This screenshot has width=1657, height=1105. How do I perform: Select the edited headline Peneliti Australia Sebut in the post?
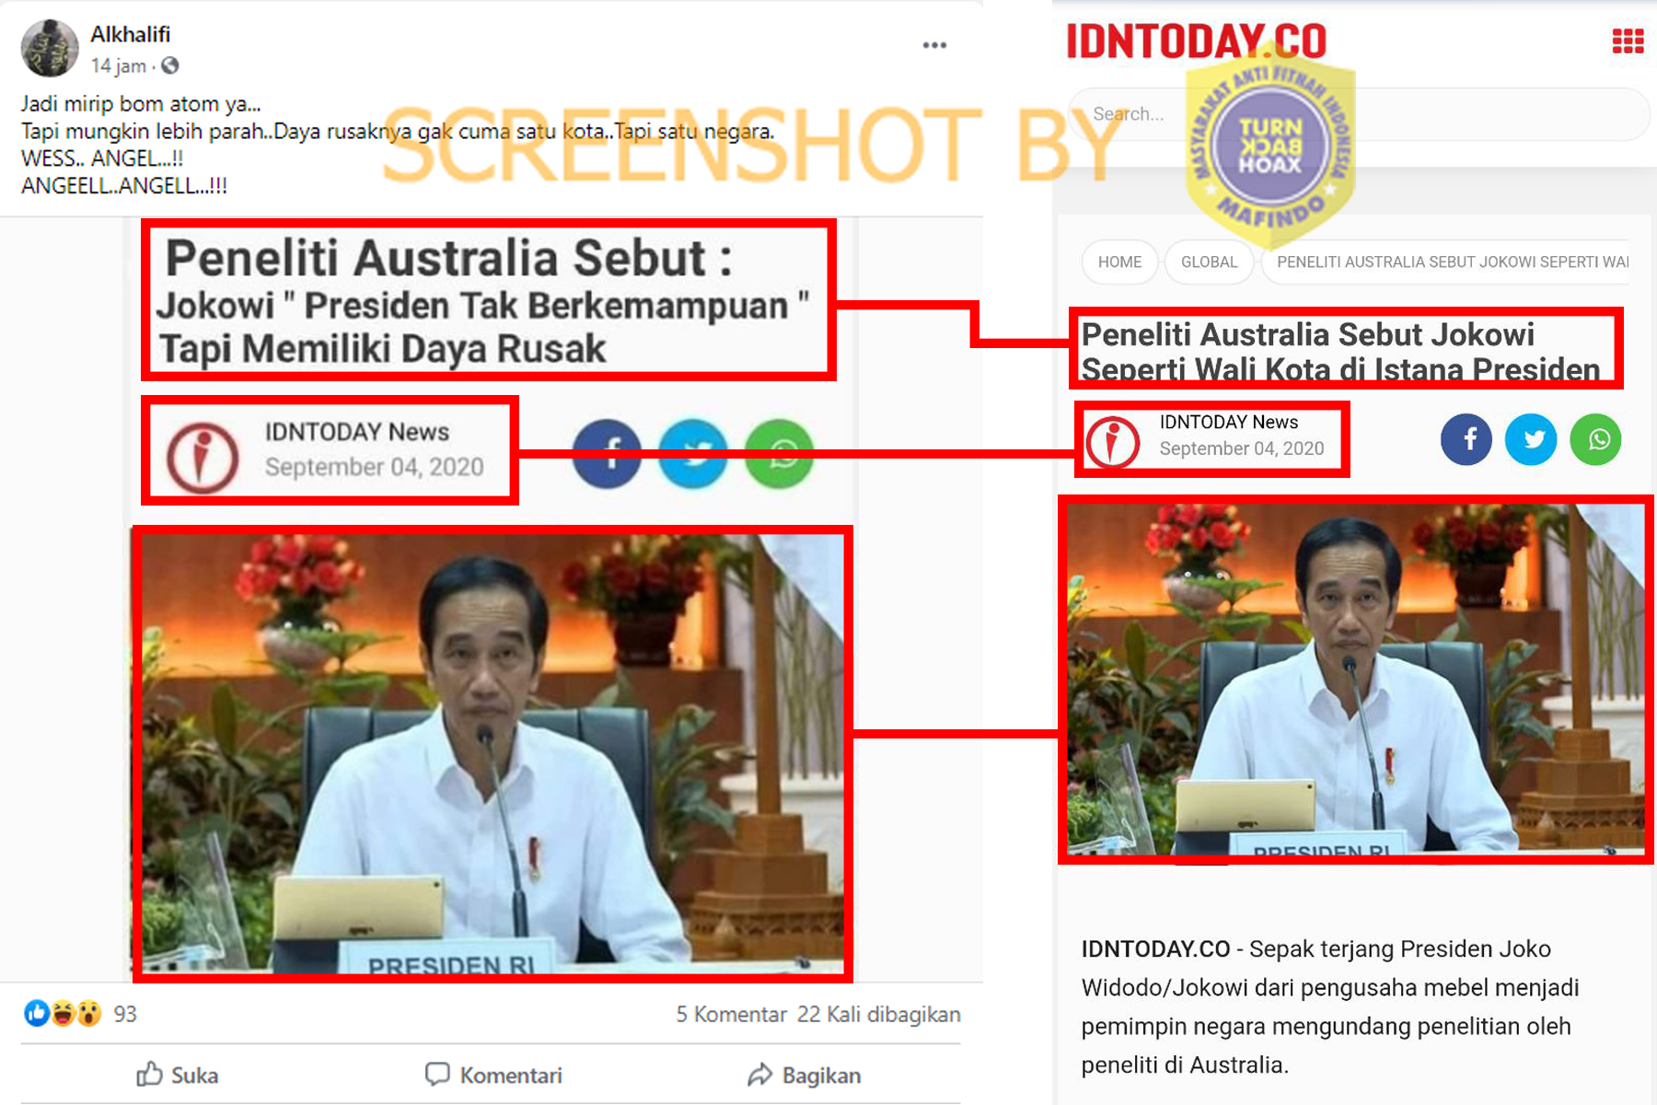[448, 258]
